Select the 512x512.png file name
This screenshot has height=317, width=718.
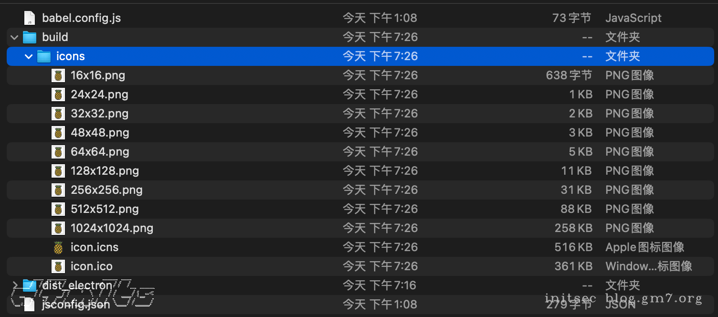[105, 209]
